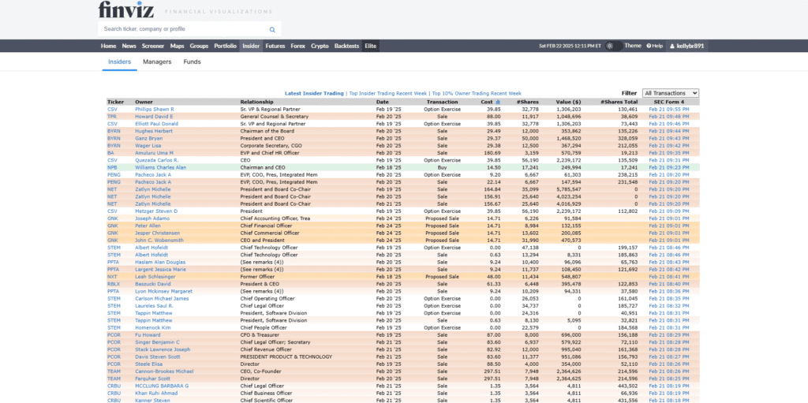This screenshot has height=403, width=808.
Task: Click the star icon beside Cost header
Action: (x=498, y=102)
